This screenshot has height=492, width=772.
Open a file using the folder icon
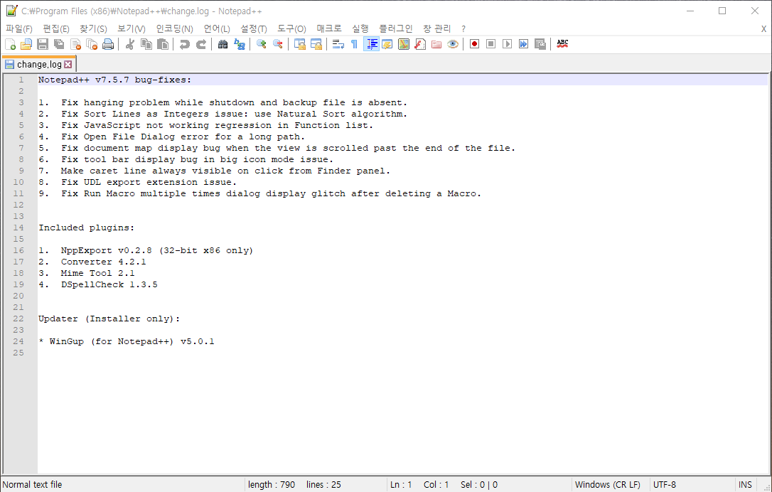point(26,44)
